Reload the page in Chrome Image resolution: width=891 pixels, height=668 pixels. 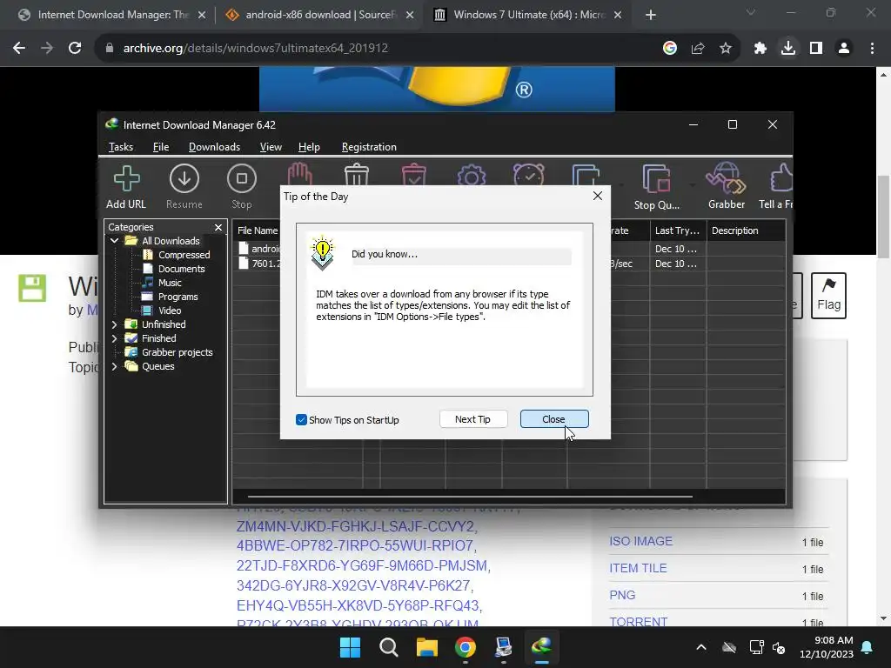pyautogui.click(x=75, y=49)
